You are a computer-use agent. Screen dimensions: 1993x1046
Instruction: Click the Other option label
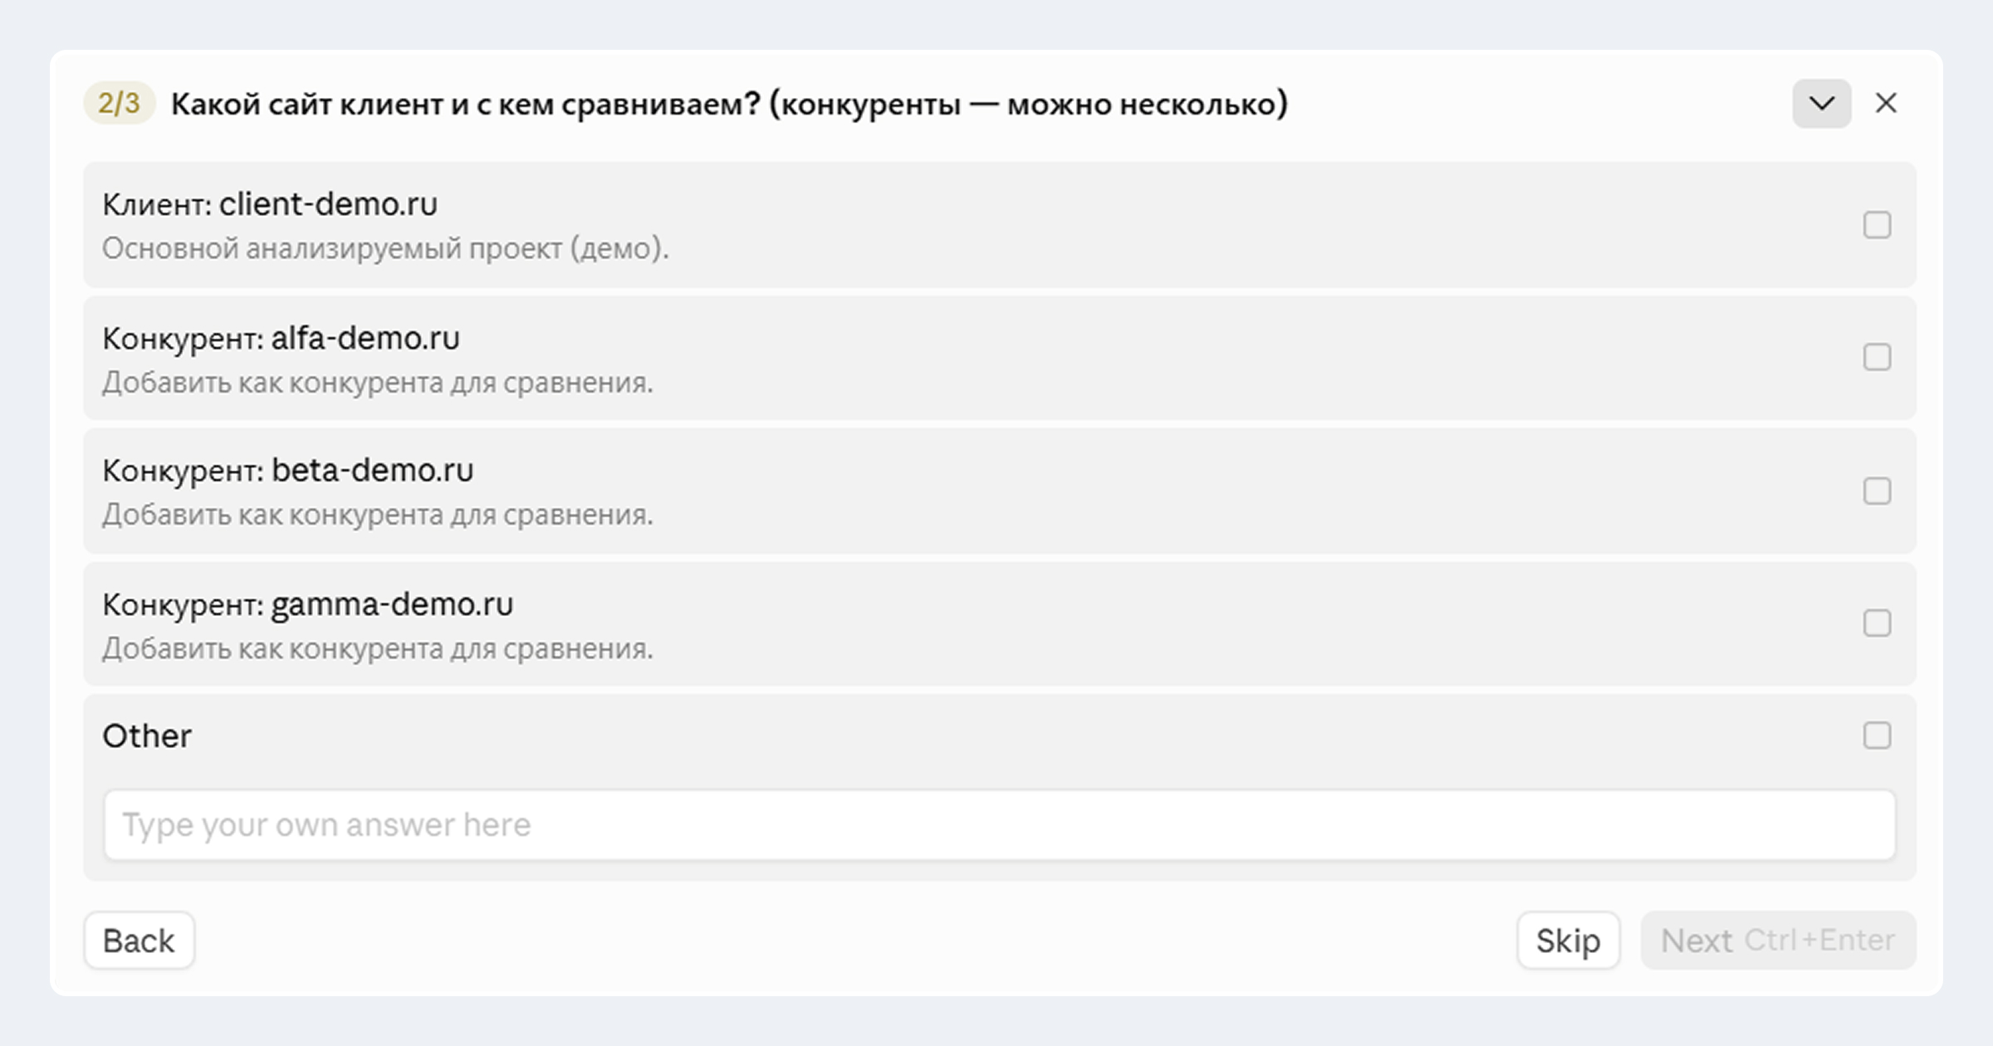point(147,736)
